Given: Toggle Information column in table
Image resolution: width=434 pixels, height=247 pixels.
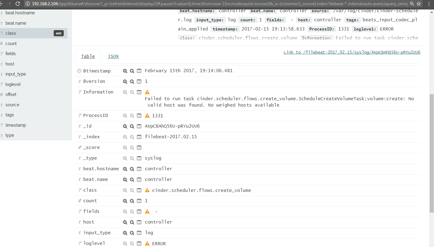Looking at the screenshot, I should 139,92.
